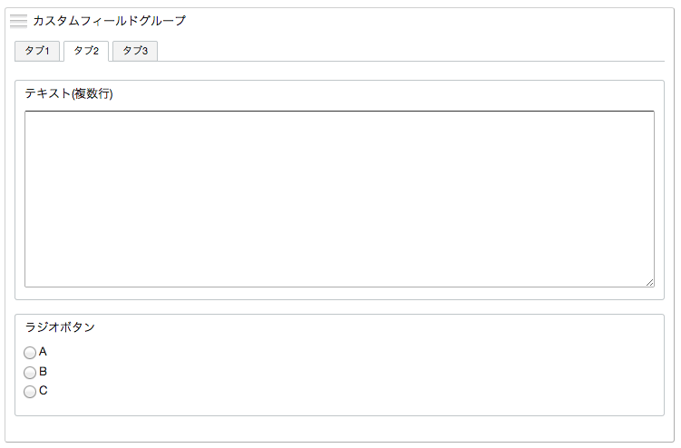
Task: Click the number 2 in the タブ2 label
Action: pos(96,52)
